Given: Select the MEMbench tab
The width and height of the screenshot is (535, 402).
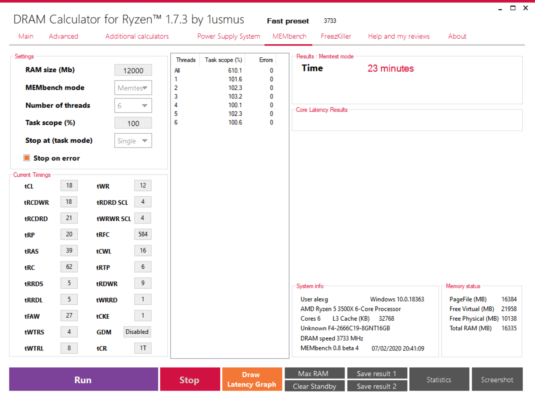Looking at the screenshot, I should click(289, 36).
